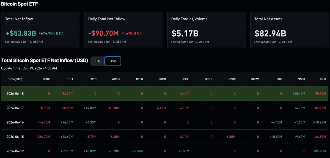The height and width of the screenshot is (158, 330).
Task: Click the Total Net Assets card
Action: click(x=289, y=30)
